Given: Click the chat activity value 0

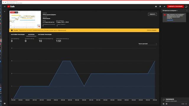Looking at the screenshot, I should pyautogui.click(x=26, y=41).
